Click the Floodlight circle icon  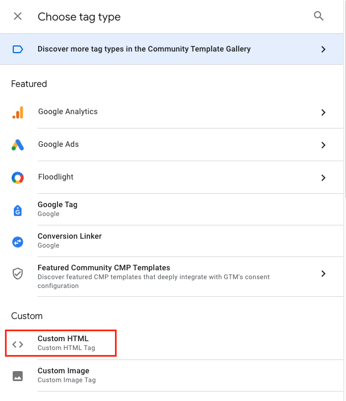(x=18, y=178)
